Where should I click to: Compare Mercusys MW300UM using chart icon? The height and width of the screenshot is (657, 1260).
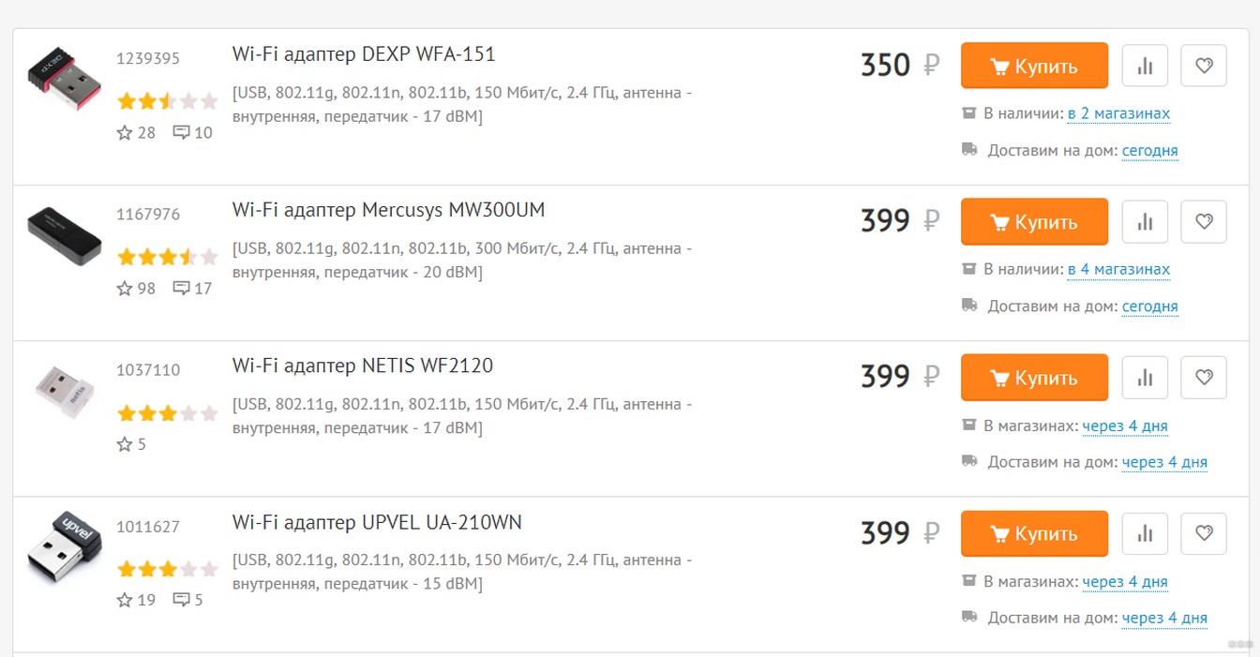click(1145, 222)
